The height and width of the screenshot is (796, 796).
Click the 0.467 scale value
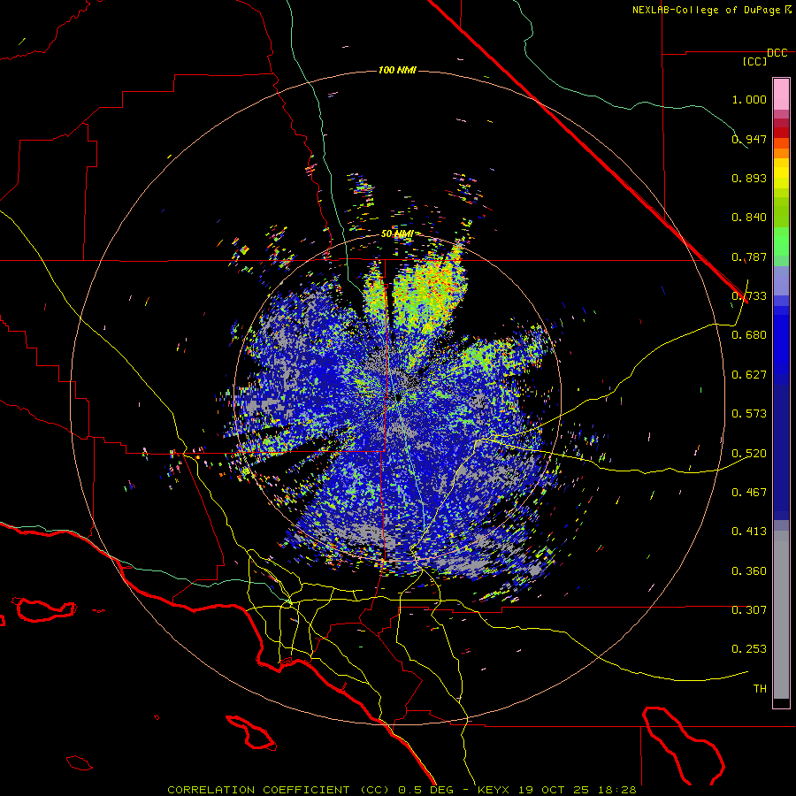[x=749, y=493]
